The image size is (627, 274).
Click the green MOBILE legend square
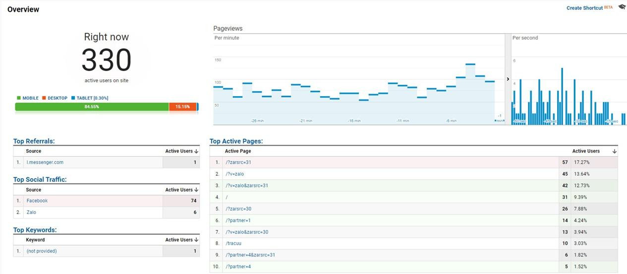[19, 98]
